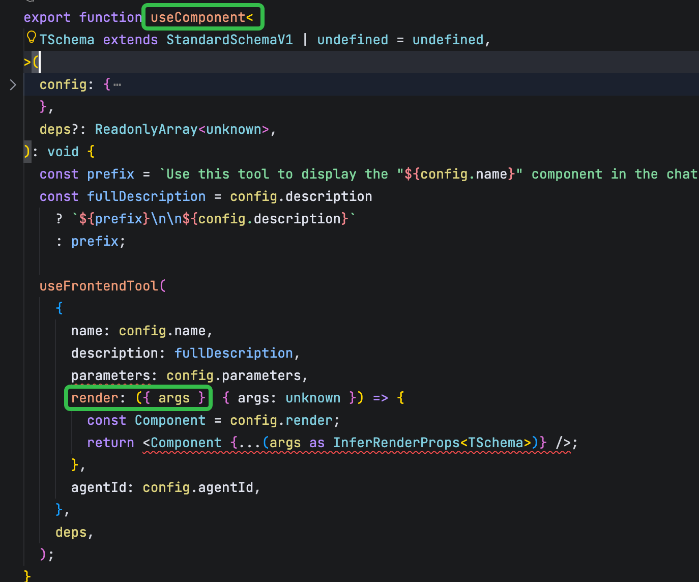
Task: Click the ReadonlyArray<unknown> type
Action: (182, 129)
